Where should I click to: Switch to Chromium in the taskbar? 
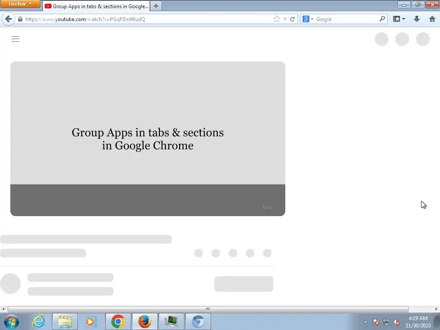(198, 321)
